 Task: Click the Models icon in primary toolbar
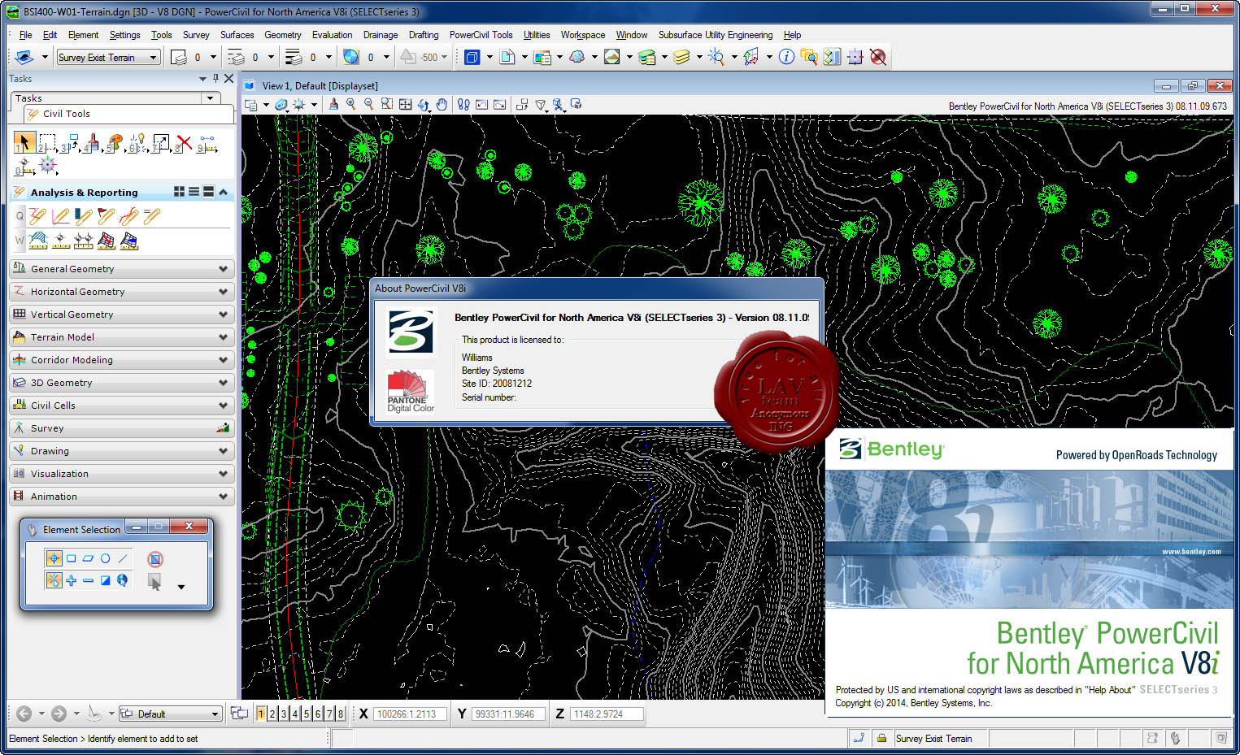(507, 57)
